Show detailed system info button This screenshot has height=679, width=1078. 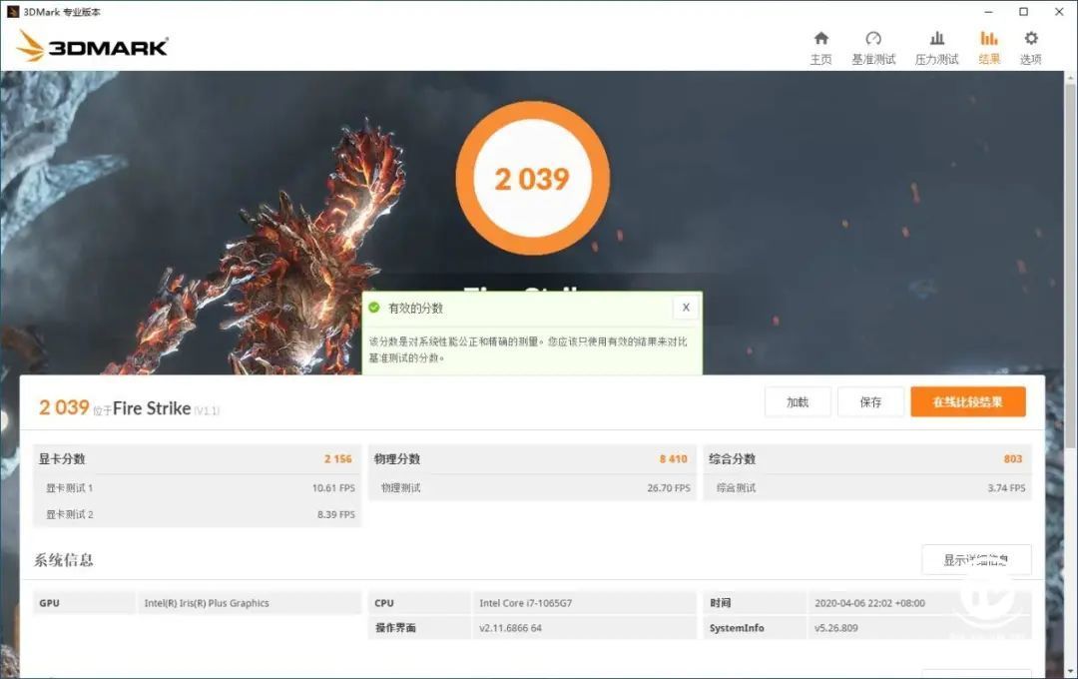click(x=976, y=560)
